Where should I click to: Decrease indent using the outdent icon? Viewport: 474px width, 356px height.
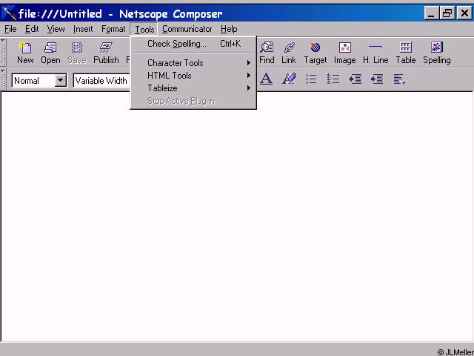(355, 79)
